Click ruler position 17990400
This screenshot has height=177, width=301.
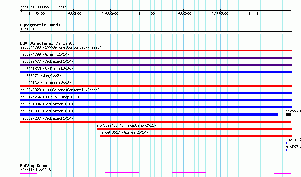[37, 14]
